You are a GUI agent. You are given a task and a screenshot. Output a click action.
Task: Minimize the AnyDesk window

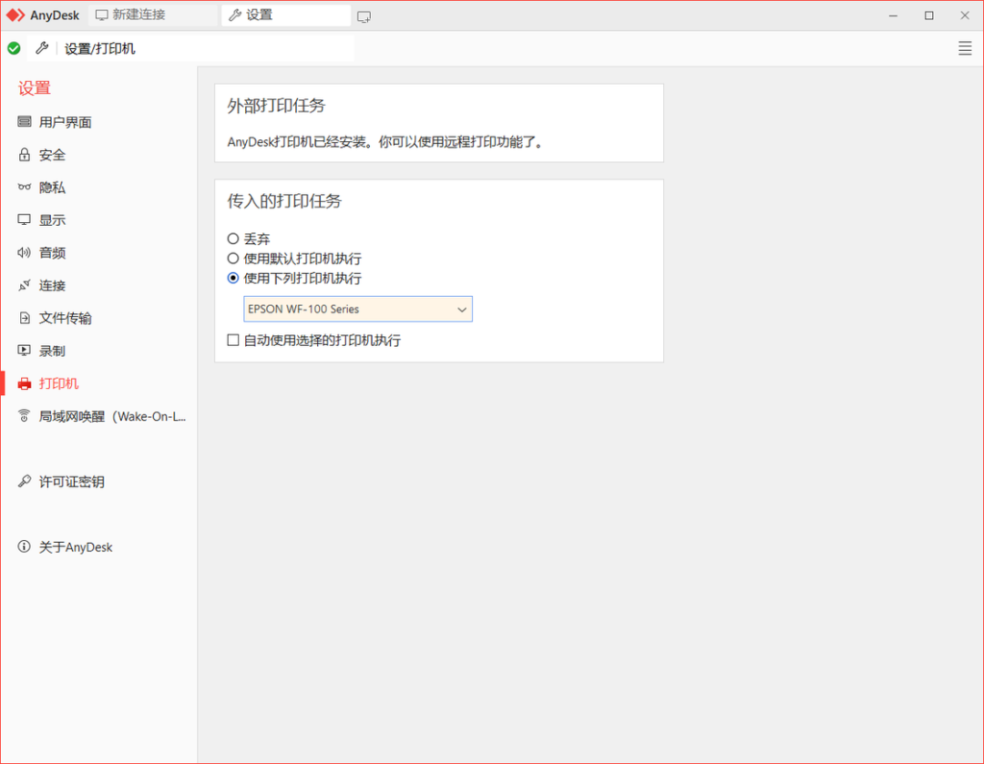893,15
